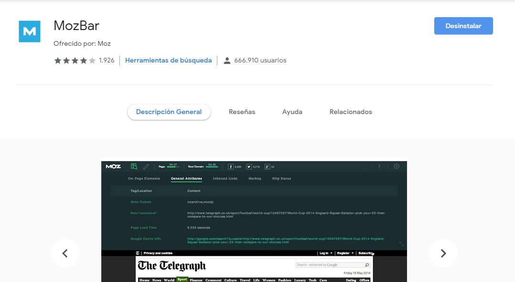
Task: Select Markup in MozBar screenshot
Action: 255,178
